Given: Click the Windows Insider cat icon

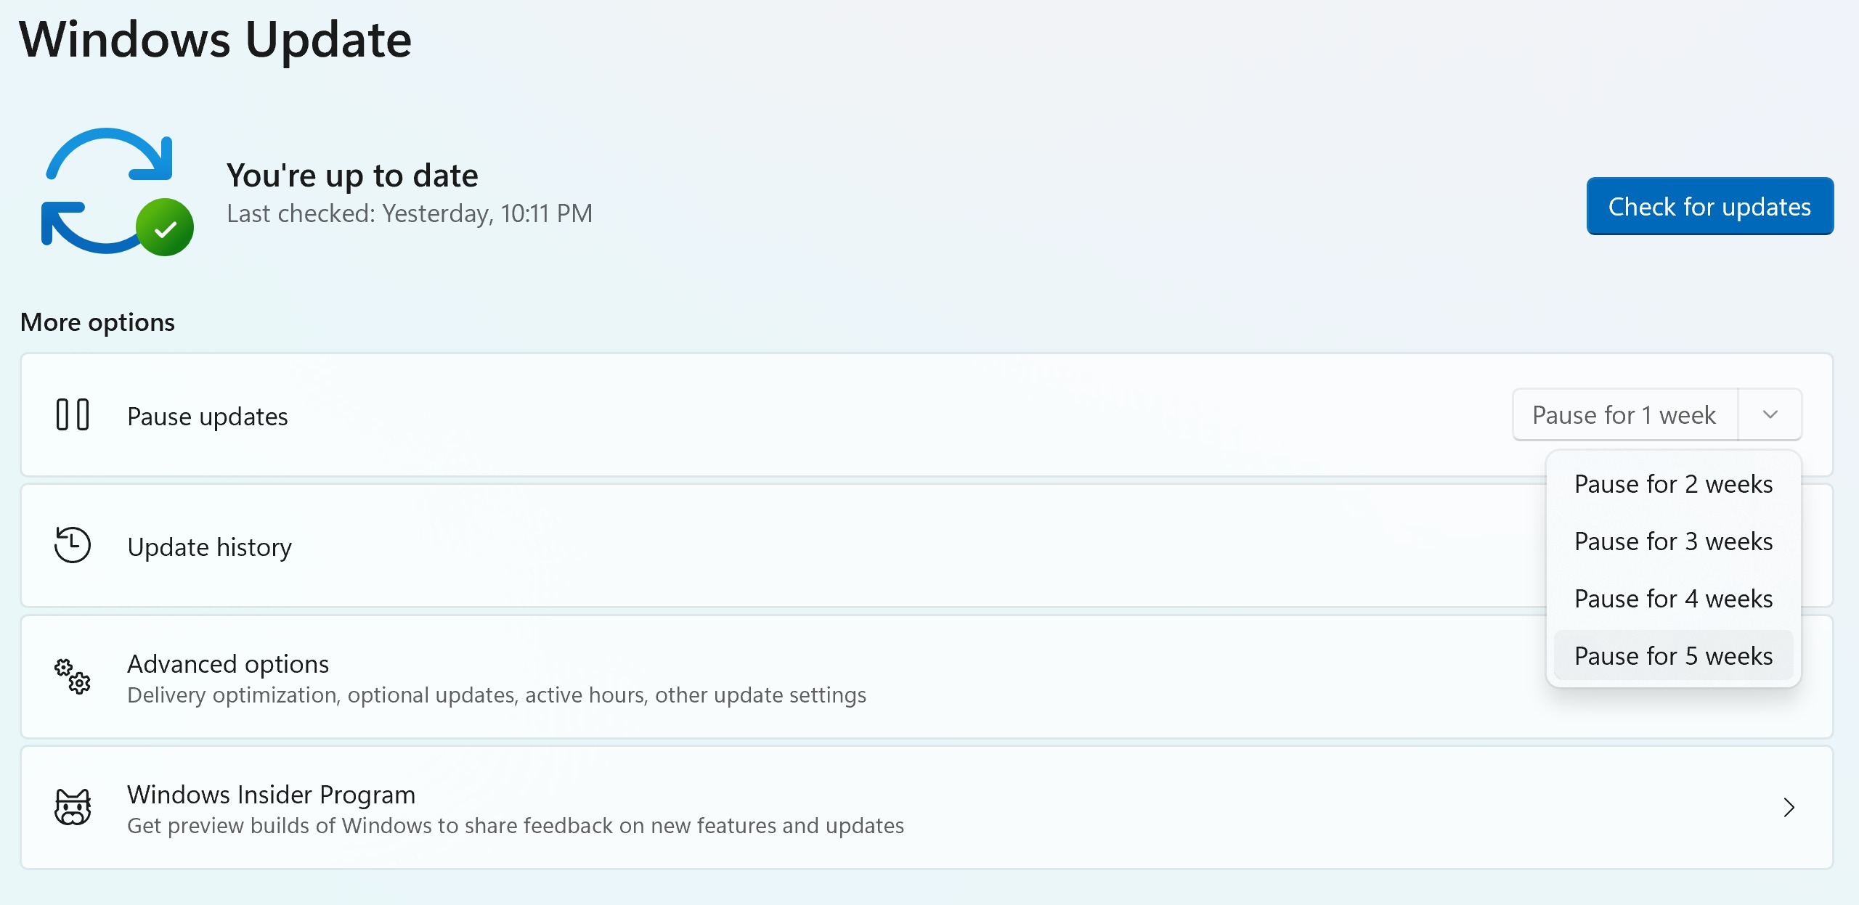Looking at the screenshot, I should click(x=73, y=807).
